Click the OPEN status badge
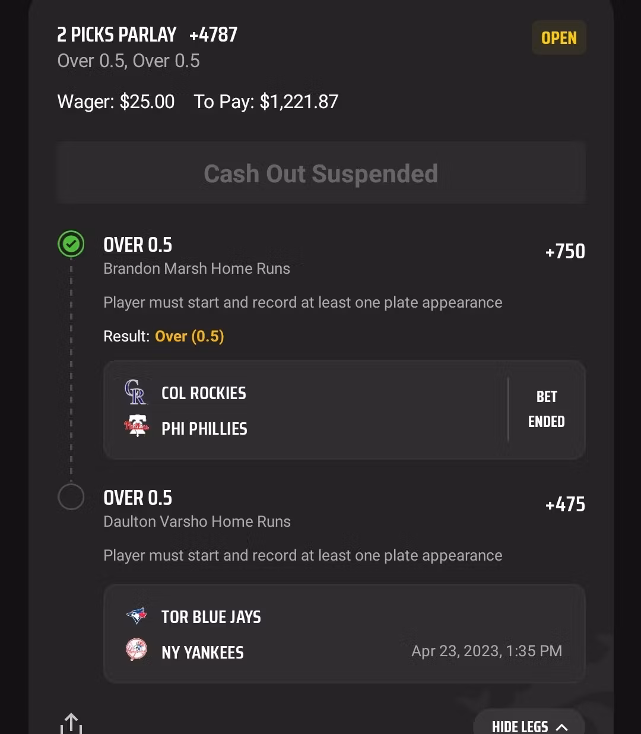Viewport: 641px width, 734px height. point(559,38)
